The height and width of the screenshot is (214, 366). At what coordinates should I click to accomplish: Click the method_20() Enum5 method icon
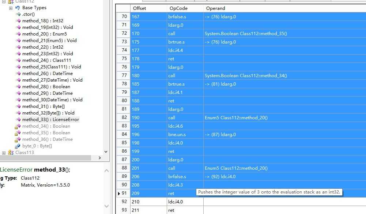point(18,34)
